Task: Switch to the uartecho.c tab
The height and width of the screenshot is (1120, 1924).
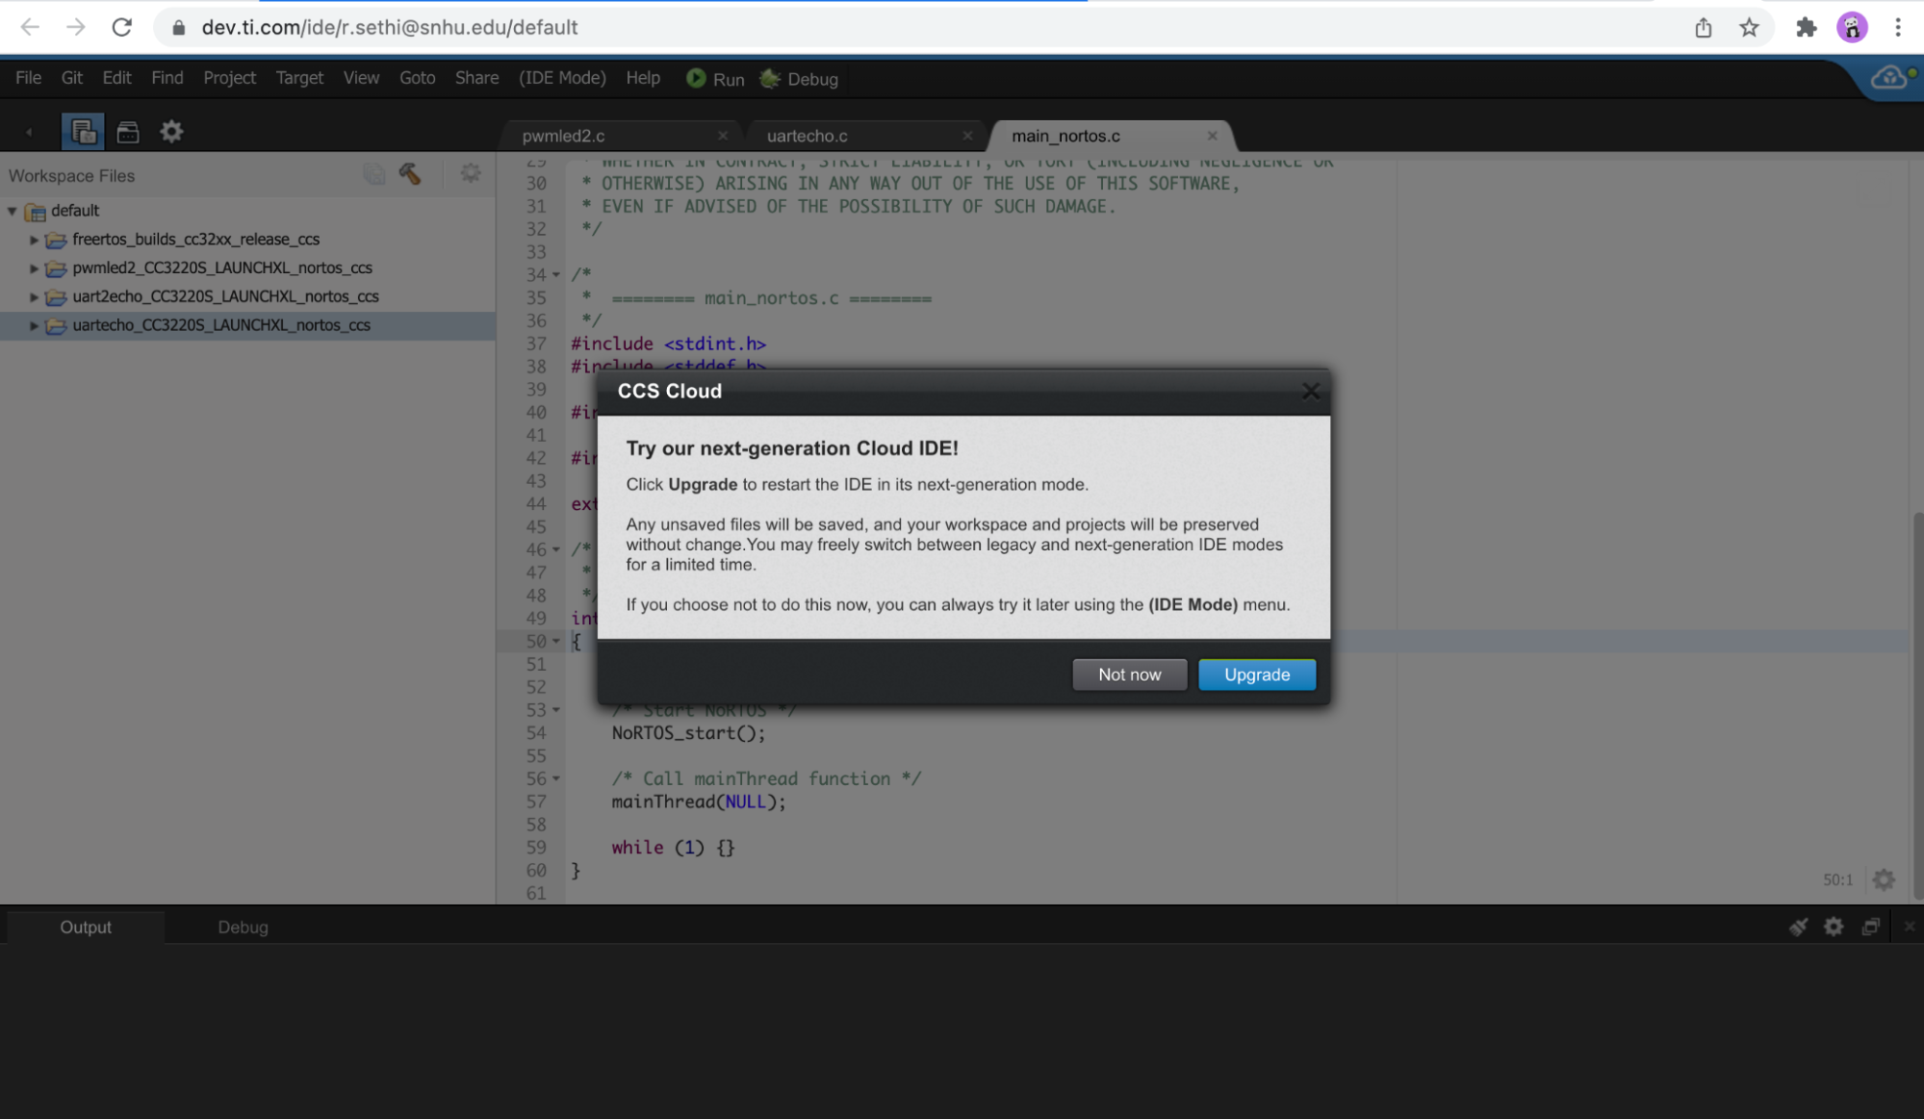Action: click(807, 136)
